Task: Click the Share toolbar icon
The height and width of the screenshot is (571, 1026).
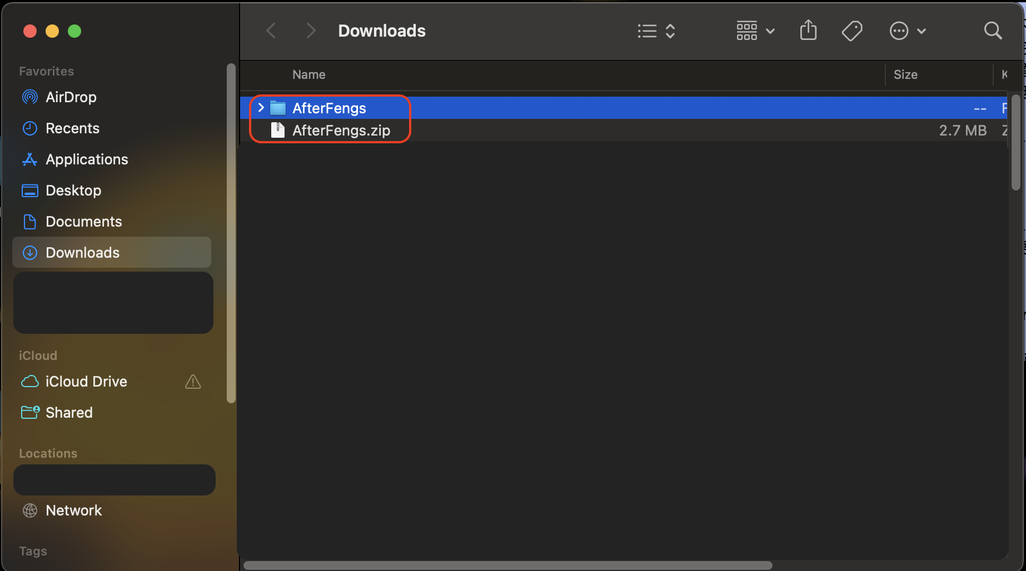Action: [x=808, y=31]
